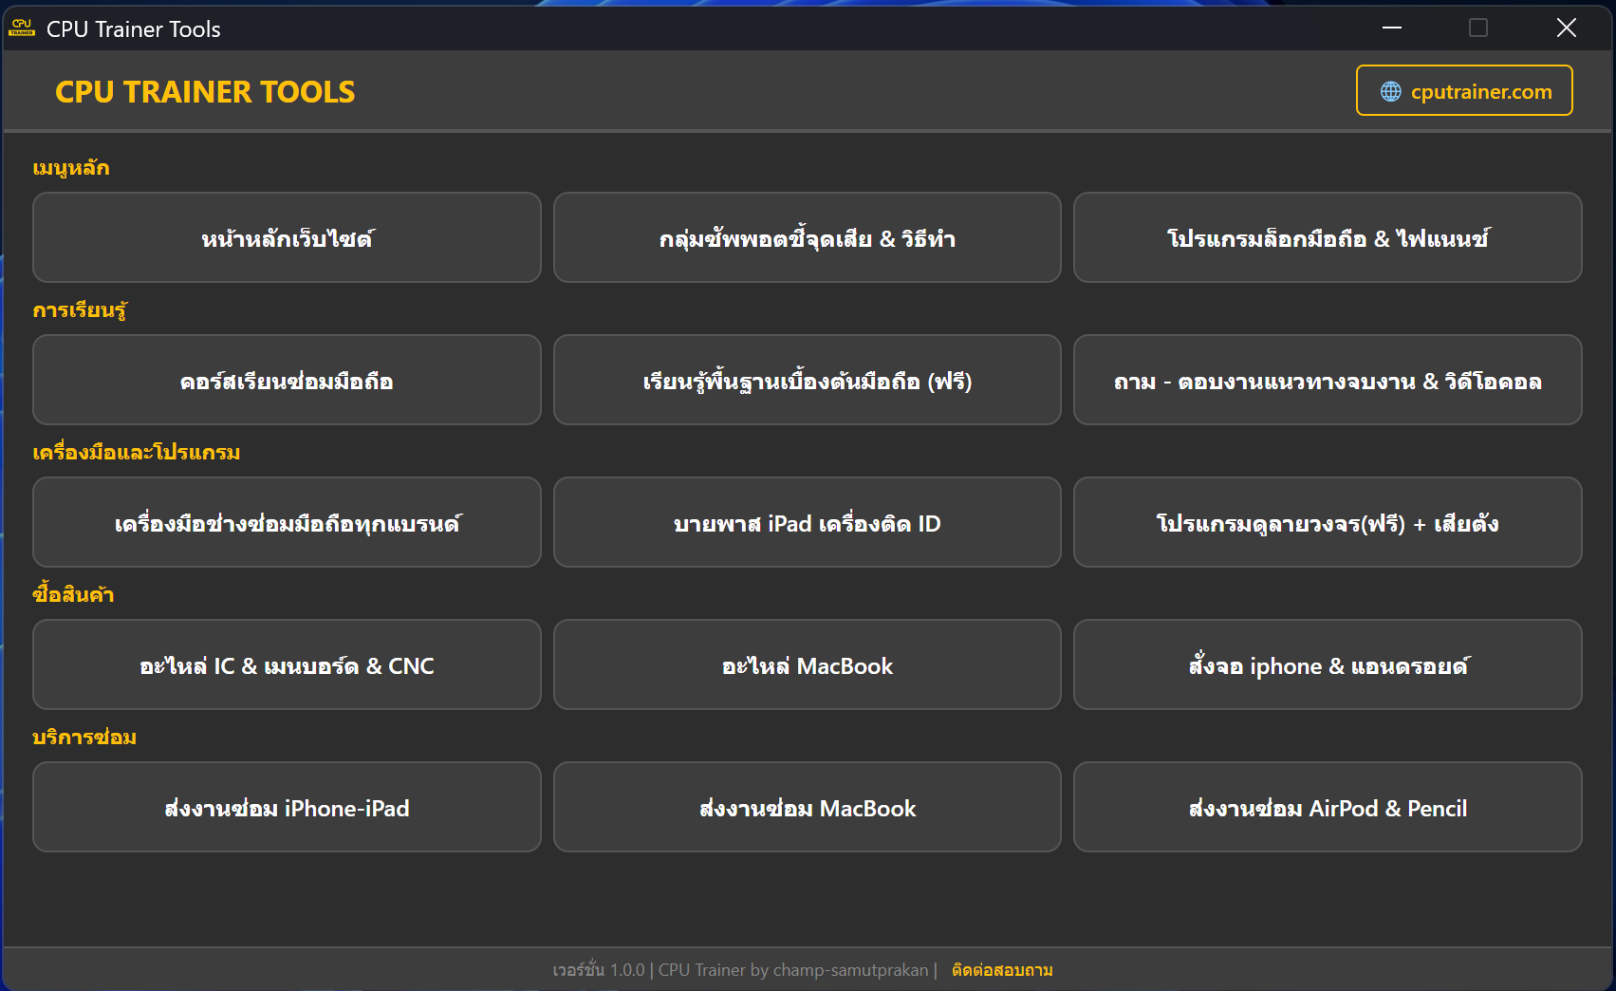Select โปรแกรมล็อกมือถือ & ไฟแนนซ์
This screenshot has height=991, width=1616.
point(1328,237)
